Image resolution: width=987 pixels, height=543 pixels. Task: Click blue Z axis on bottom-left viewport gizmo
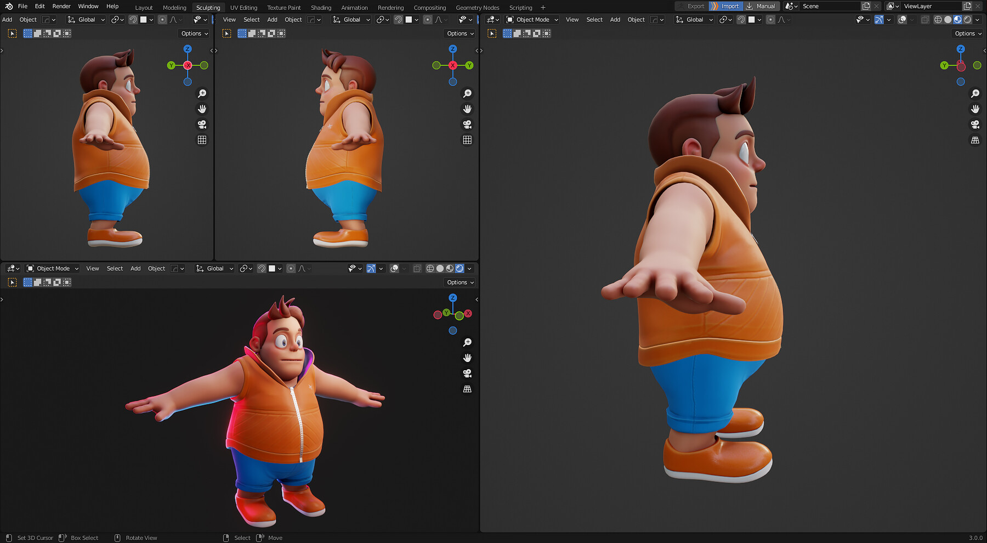(453, 298)
